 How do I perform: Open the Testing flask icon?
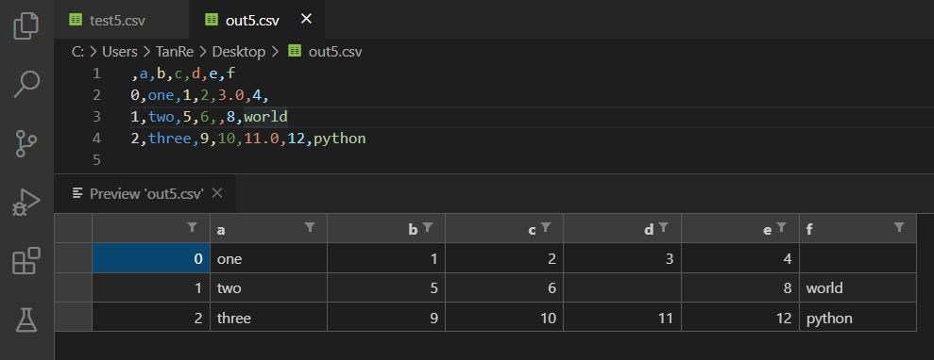click(x=26, y=319)
